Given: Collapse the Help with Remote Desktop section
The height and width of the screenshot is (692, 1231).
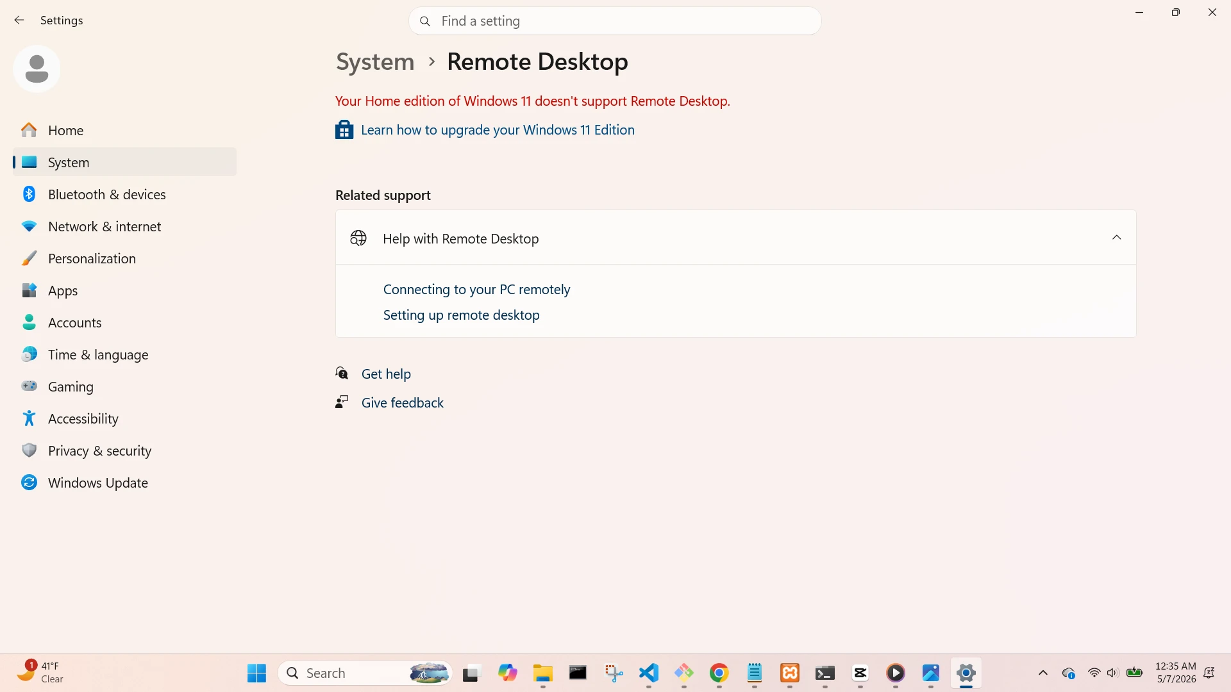Looking at the screenshot, I should pos(1116,238).
